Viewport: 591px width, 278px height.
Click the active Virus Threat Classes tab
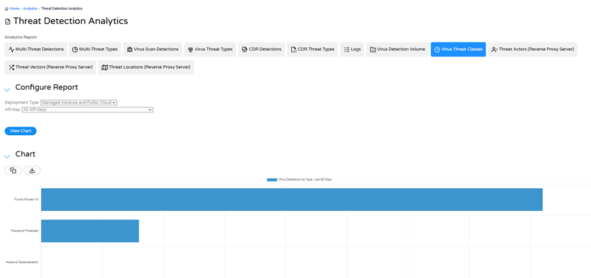pyautogui.click(x=458, y=50)
